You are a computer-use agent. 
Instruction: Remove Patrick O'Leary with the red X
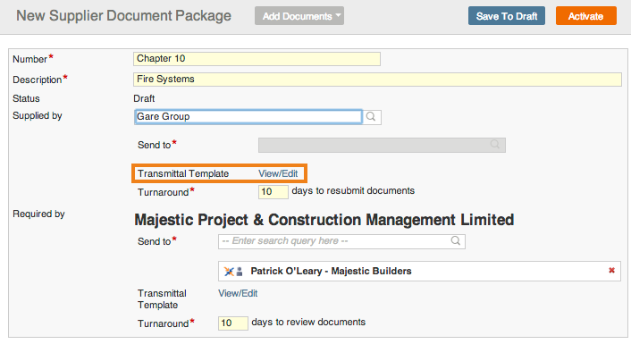coord(611,271)
